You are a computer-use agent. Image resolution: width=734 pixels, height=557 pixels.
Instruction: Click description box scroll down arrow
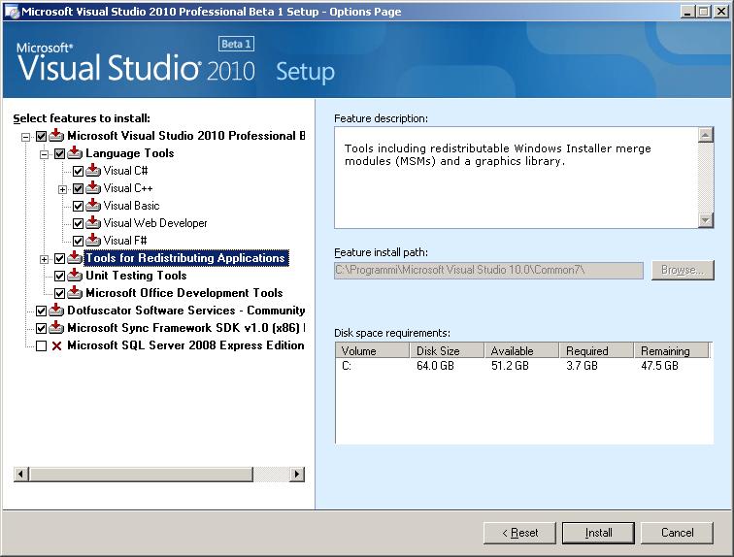[706, 220]
